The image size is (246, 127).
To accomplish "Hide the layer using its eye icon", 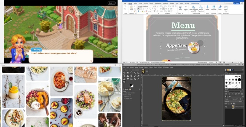I will pyautogui.click(x=226, y=107).
